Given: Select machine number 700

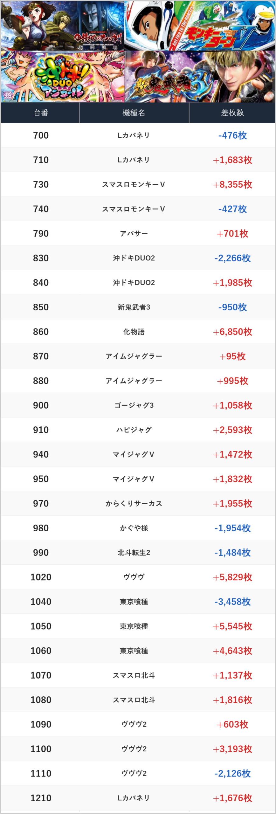Looking at the screenshot, I should coord(41,135).
